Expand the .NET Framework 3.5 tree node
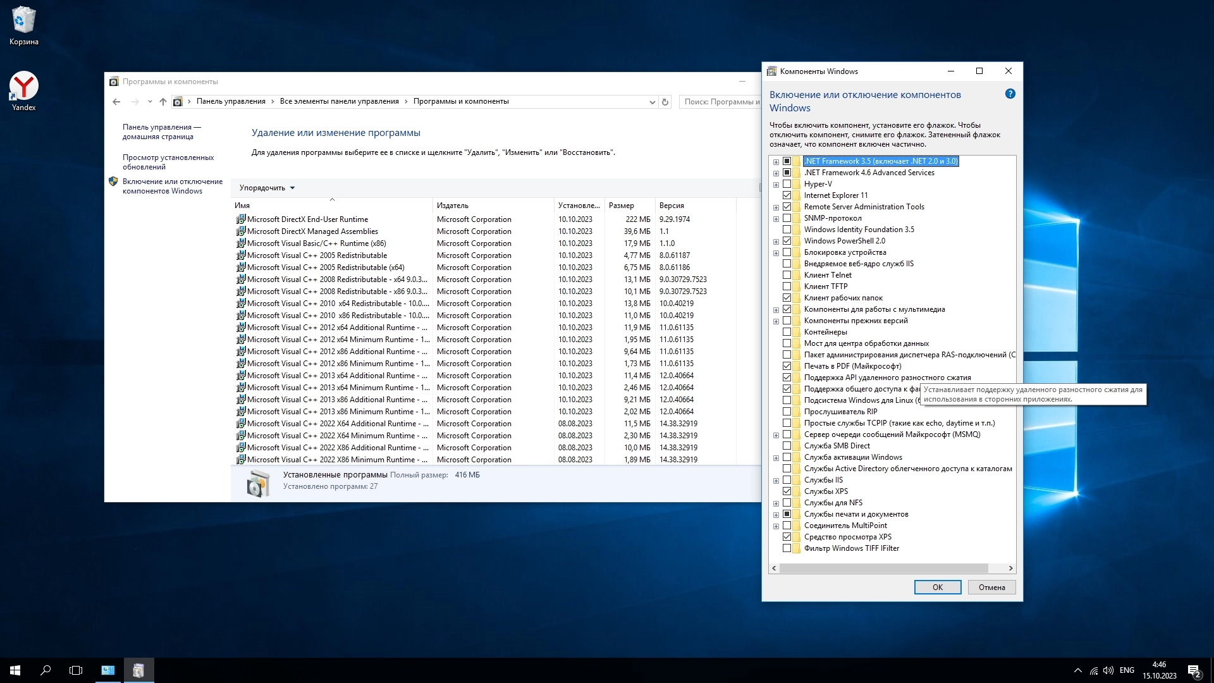Screen dimensions: 1214x683 (776, 162)
